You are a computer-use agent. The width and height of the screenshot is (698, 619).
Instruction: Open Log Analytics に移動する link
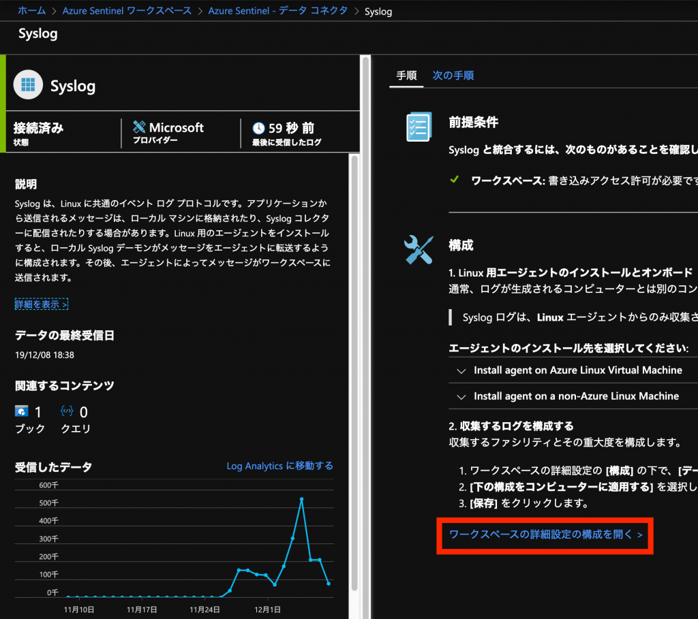point(279,466)
